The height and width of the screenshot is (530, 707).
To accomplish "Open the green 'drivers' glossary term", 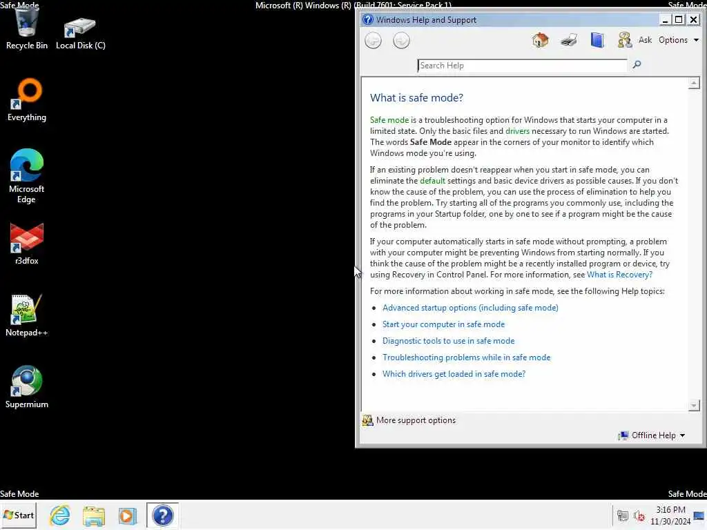I will tap(517, 131).
